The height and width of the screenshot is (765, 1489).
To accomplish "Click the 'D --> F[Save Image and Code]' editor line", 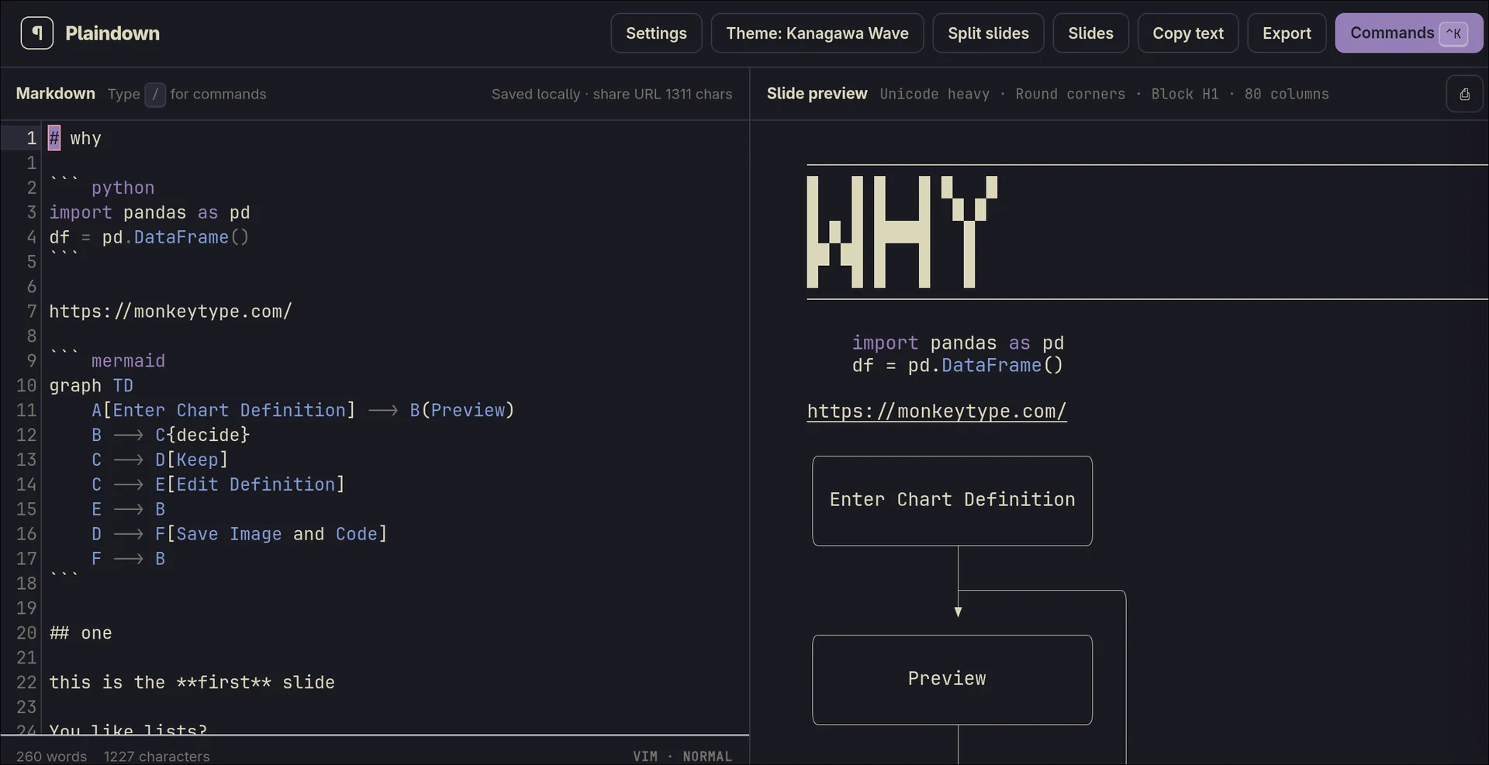I will coord(239,535).
